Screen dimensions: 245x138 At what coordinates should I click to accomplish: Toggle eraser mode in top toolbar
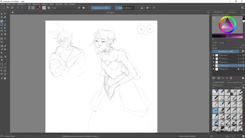tap(79, 8)
